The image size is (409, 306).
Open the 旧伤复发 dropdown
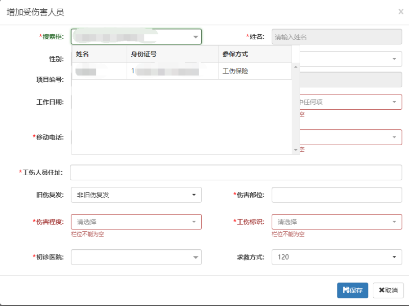point(136,195)
